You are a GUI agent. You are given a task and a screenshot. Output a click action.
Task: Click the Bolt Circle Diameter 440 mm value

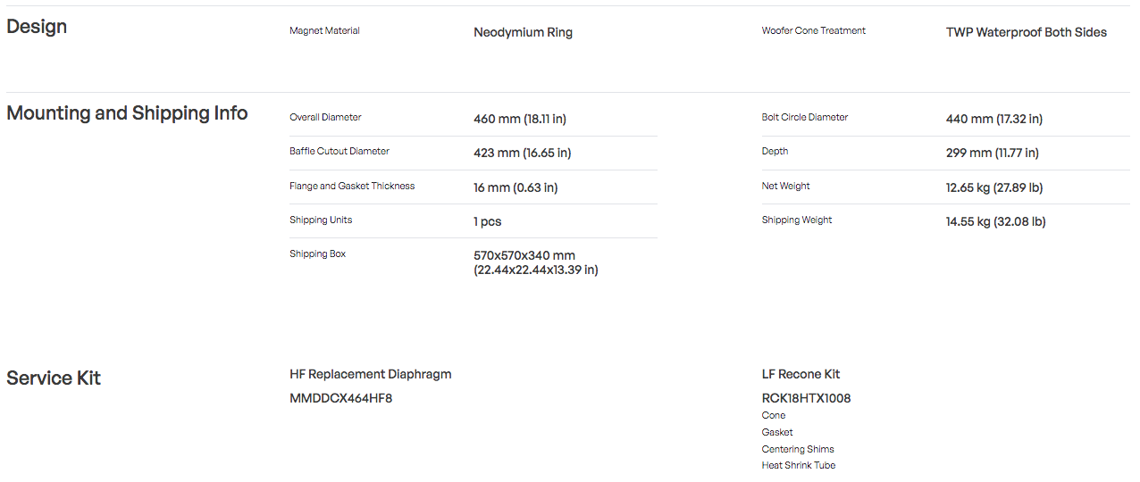coord(994,119)
